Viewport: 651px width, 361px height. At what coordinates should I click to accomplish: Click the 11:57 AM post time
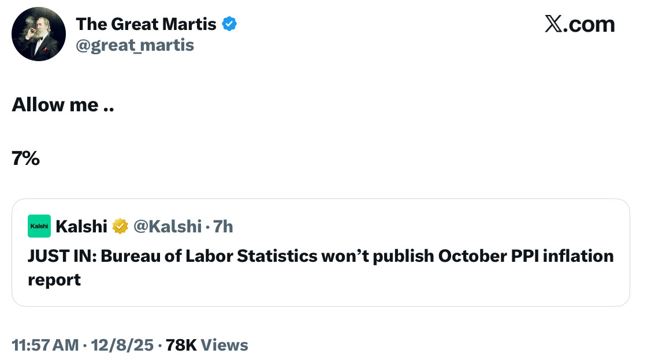(x=45, y=345)
